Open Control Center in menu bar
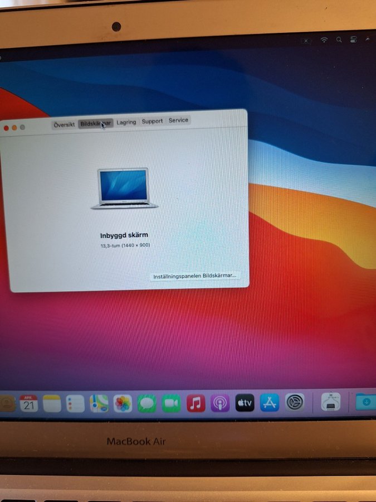This screenshot has width=376, height=502. point(353,40)
